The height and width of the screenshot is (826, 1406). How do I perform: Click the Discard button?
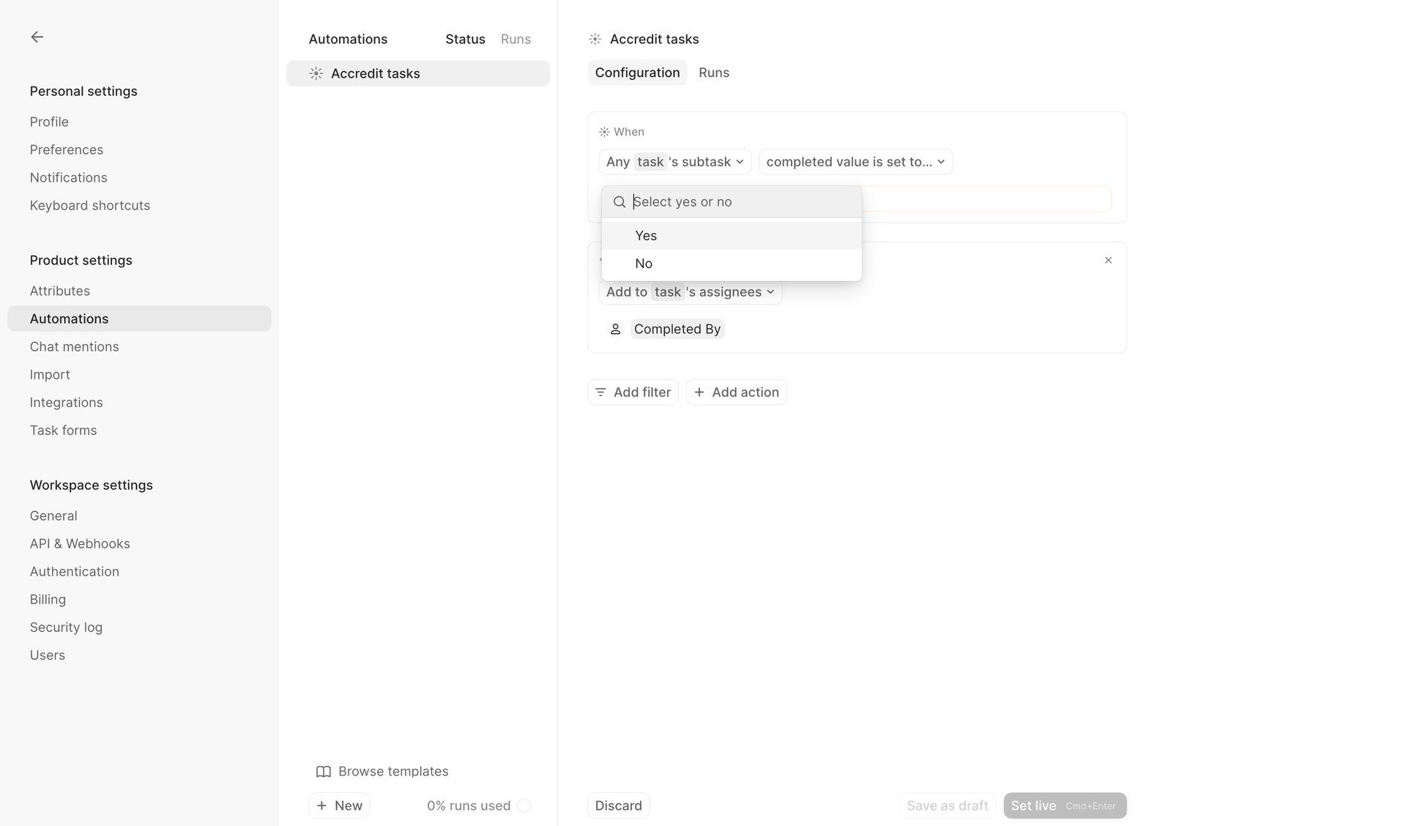tap(618, 805)
